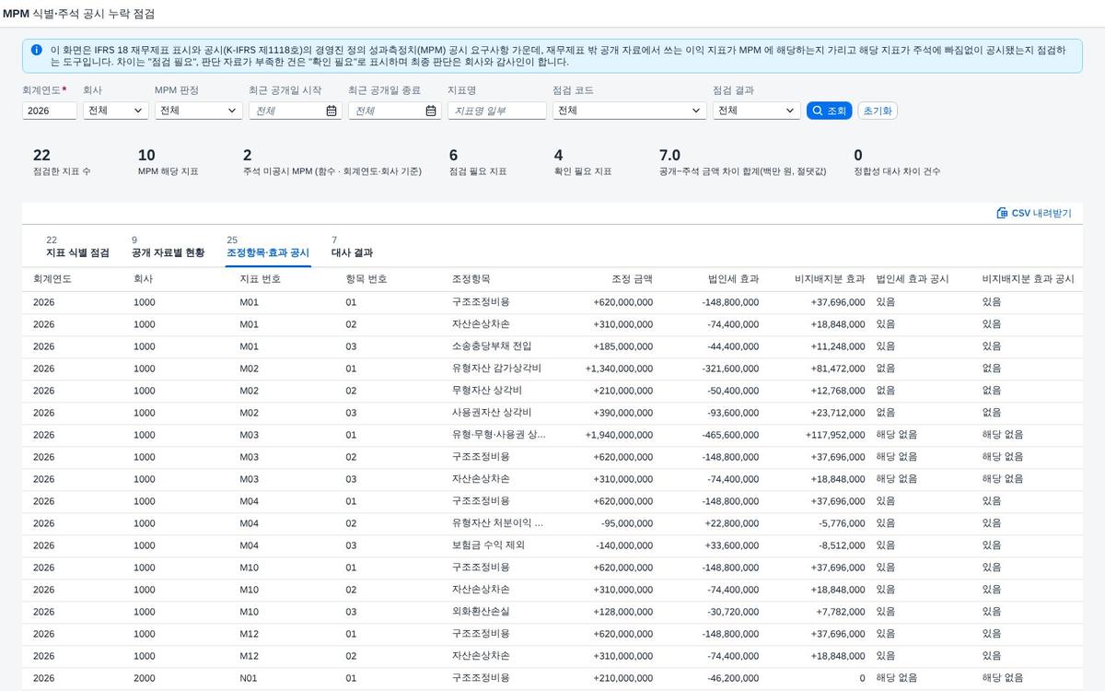Click the 조정 금액 column header
The height and width of the screenshot is (691, 1105).
point(632,279)
